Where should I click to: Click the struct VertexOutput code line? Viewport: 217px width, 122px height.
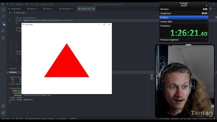coord(26,18)
